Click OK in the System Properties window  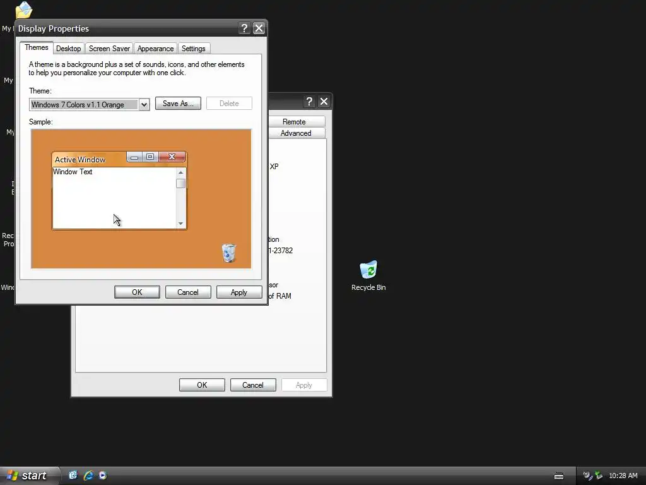[202, 385]
